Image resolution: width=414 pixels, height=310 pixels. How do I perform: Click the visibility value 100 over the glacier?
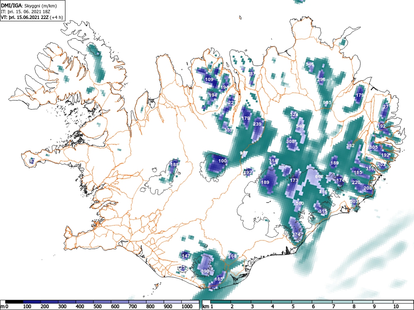(222, 161)
